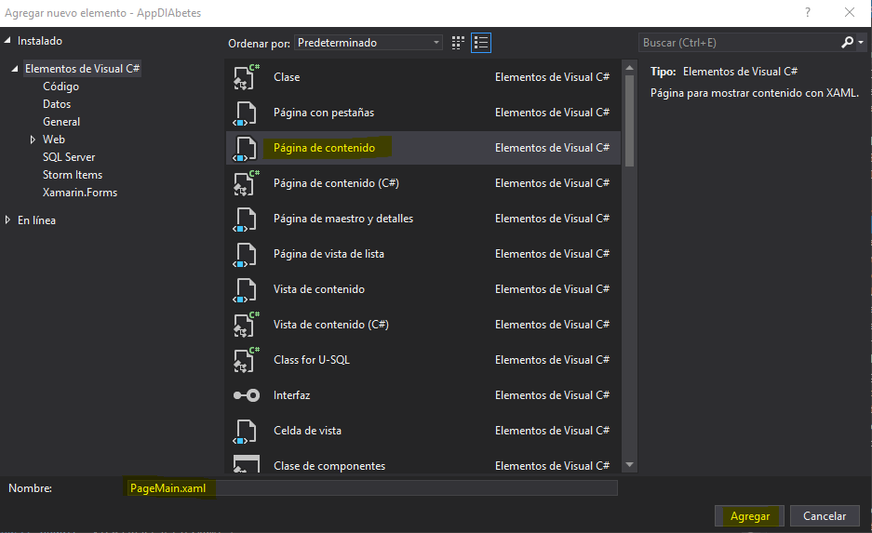Click the Class for U-SQL icon
The height and width of the screenshot is (533, 872).
point(246,360)
